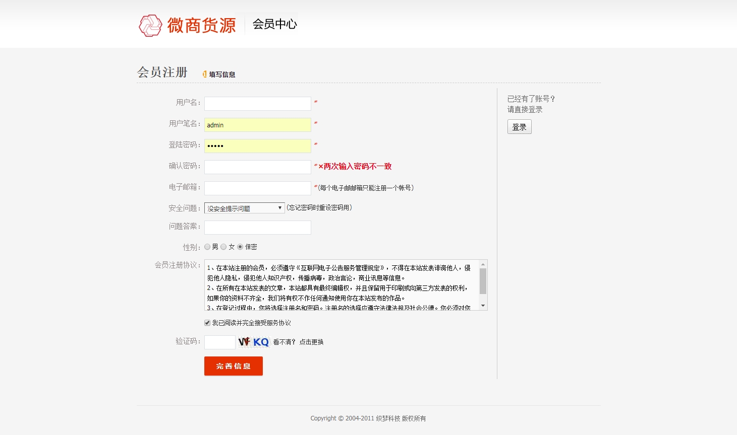This screenshot has width=737, height=435.
Task: Uncheck the 我已阅读并完全接受服务协议 checkbox
Action: pyautogui.click(x=207, y=323)
